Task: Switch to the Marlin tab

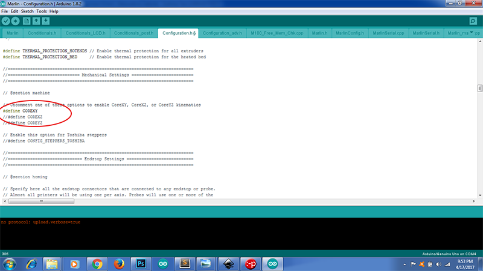Action: (x=12, y=33)
